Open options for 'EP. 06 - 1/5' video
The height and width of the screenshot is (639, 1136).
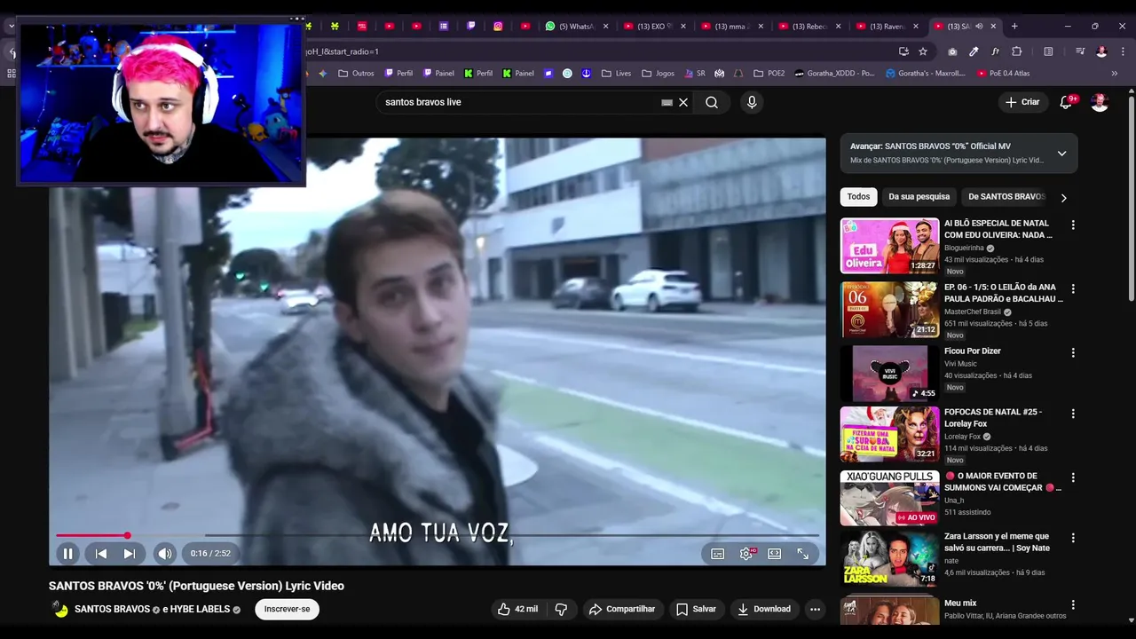click(x=1073, y=289)
